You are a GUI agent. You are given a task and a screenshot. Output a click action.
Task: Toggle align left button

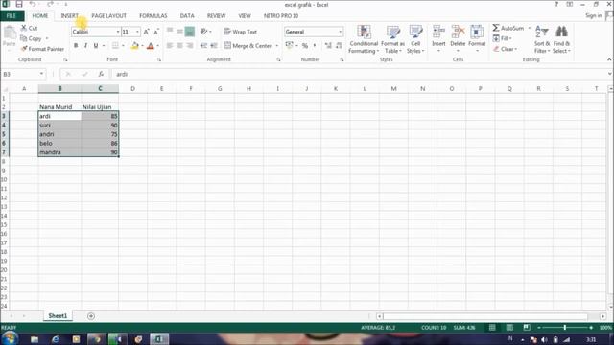coord(170,46)
